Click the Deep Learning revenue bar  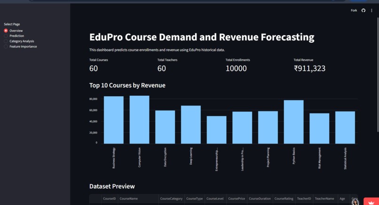pos(191,125)
